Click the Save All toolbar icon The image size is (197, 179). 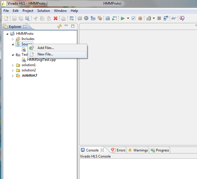(21, 18)
